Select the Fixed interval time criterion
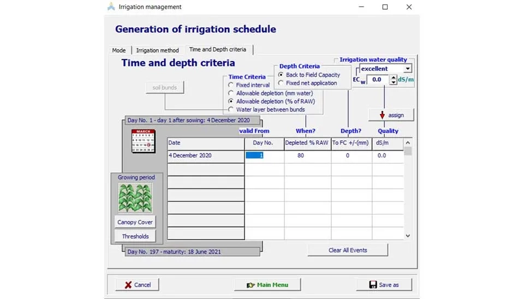Image resolution: width=524 pixels, height=299 pixels. point(231,85)
